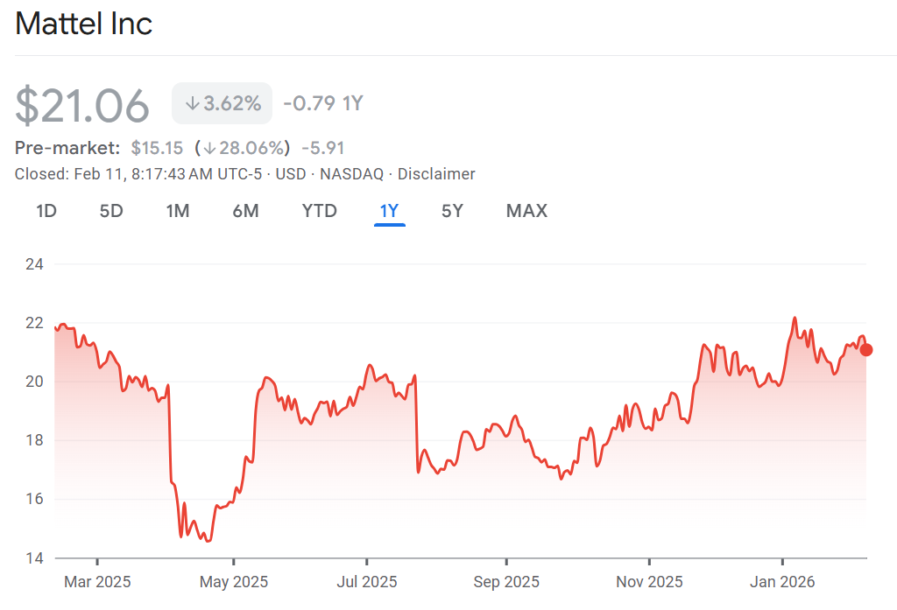Image resolution: width=897 pixels, height=610 pixels.
Task: Click the Nov 2025 axis label
Action: pos(649,582)
